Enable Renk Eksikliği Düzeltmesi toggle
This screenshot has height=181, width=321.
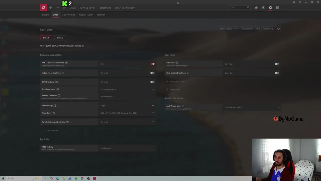click(x=277, y=73)
